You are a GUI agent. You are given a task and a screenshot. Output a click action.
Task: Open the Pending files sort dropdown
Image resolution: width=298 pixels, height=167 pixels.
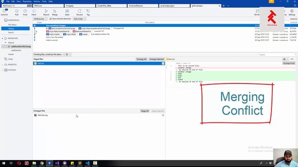point(49,55)
